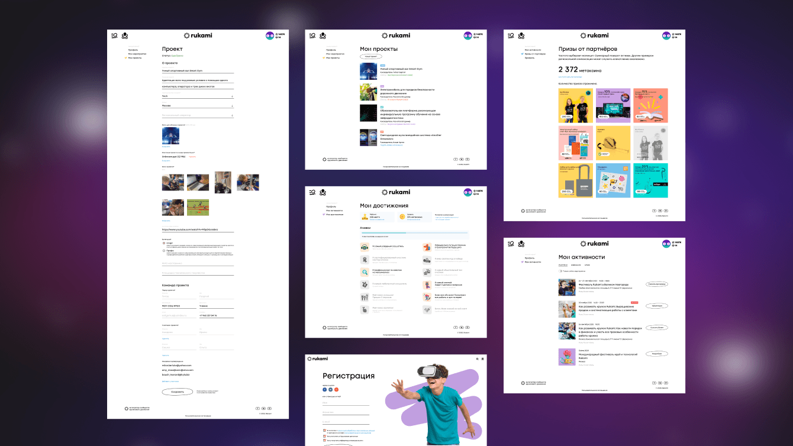This screenshot has height=446, width=793.
Task: Click Подробнее button for Международный фестиваль event
Action: pyautogui.click(x=657, y=354)
